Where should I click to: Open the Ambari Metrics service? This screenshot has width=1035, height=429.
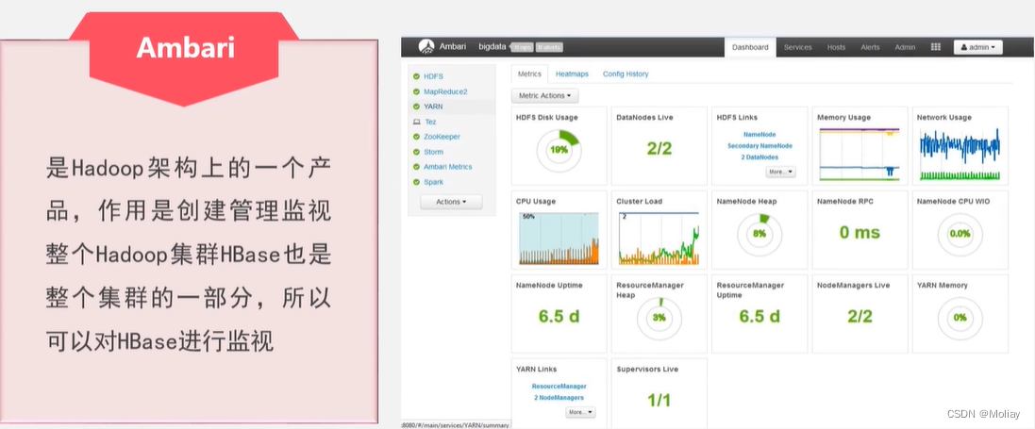tap(447, 167)
